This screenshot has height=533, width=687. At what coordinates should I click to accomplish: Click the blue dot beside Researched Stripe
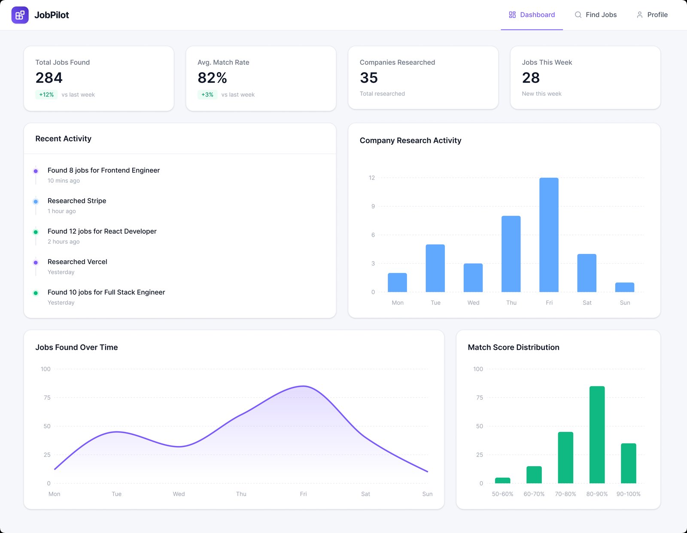[x=36, y=202]
